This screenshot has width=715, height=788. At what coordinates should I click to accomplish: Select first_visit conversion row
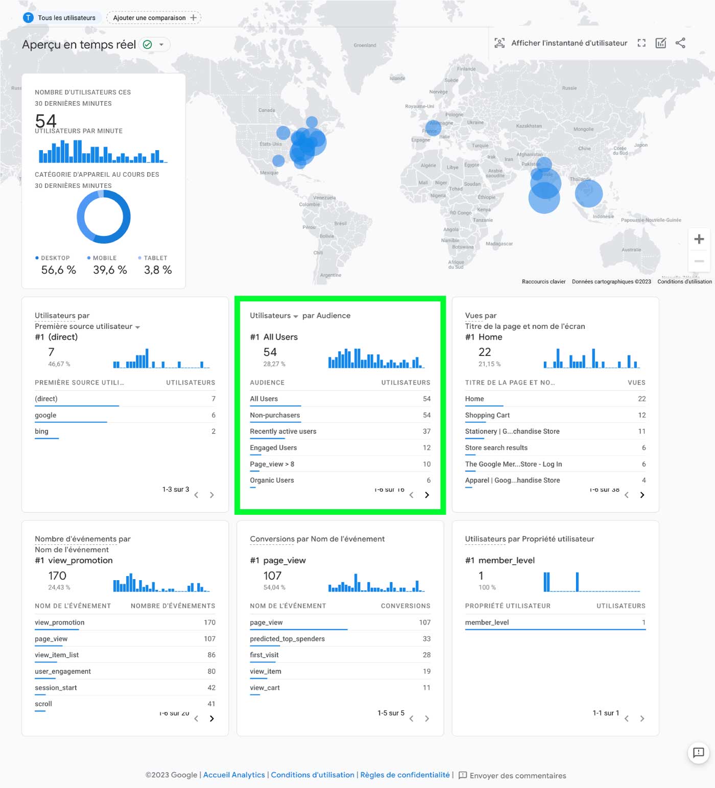point(340,655)
